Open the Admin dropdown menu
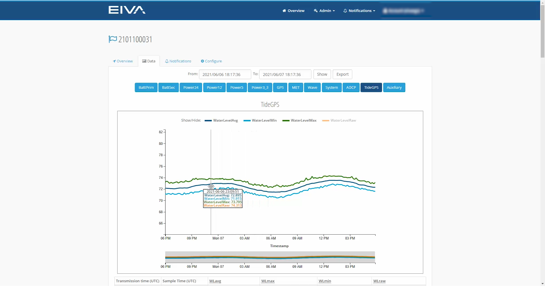The height and width of the screenshot is (306, 545). [324, 10]
